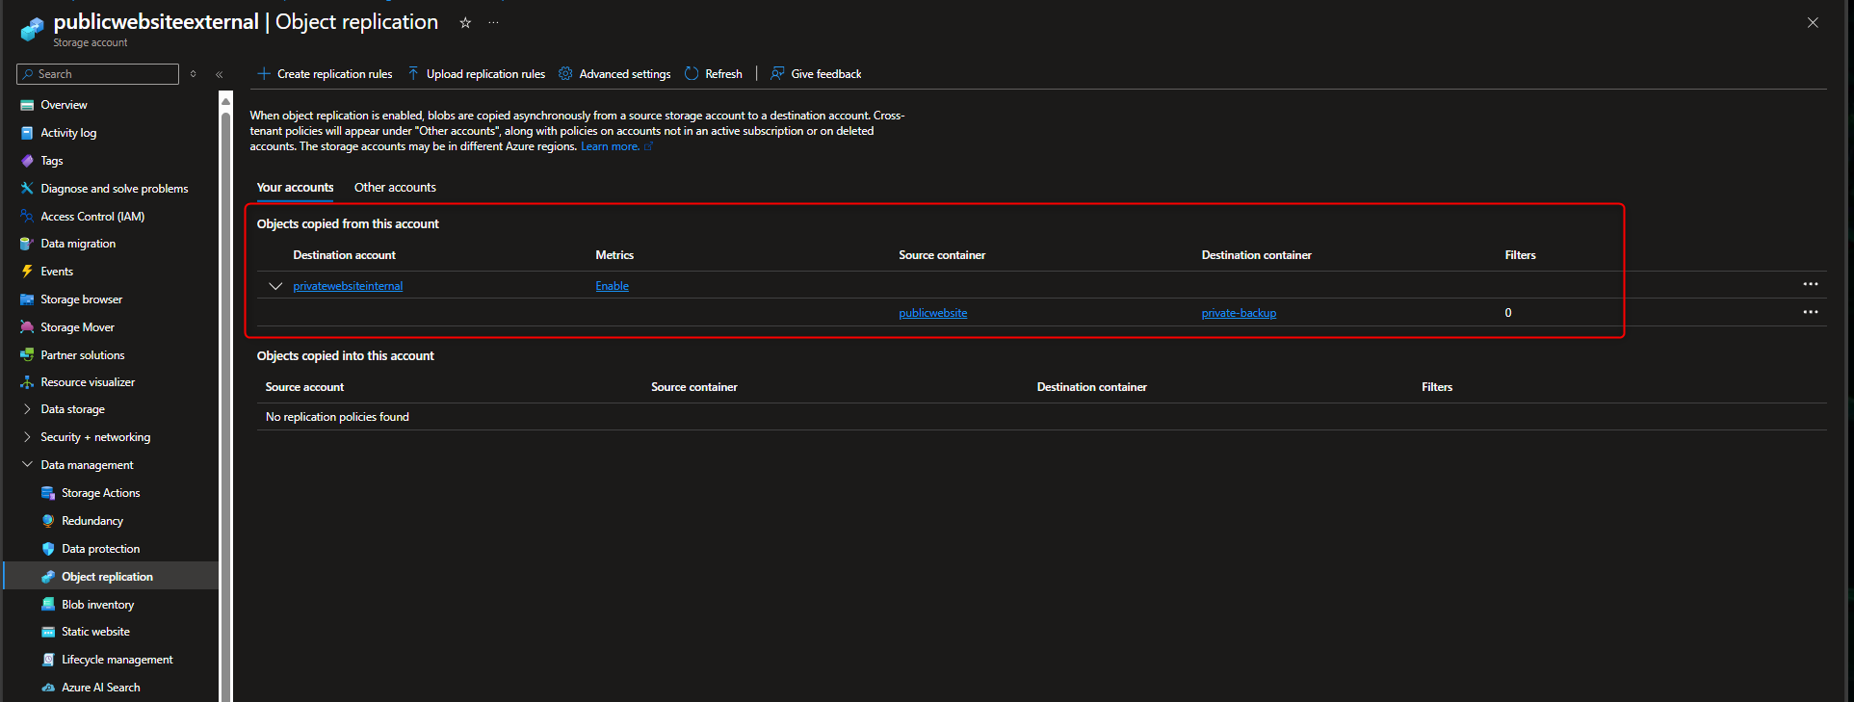Image resolution: width=1854 pixels, height=702 pixels.
Task: Toggle expand/collapse arrows next to search
Action: click(193, 74)
